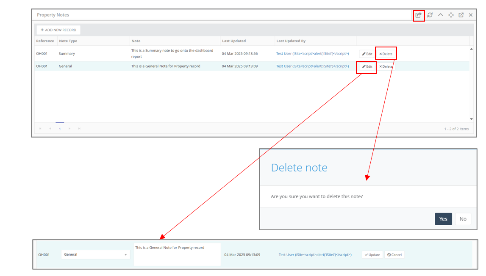486x276 pixels.
Task: Open the Test User link in the Summary row
Action: coord(312,54)
